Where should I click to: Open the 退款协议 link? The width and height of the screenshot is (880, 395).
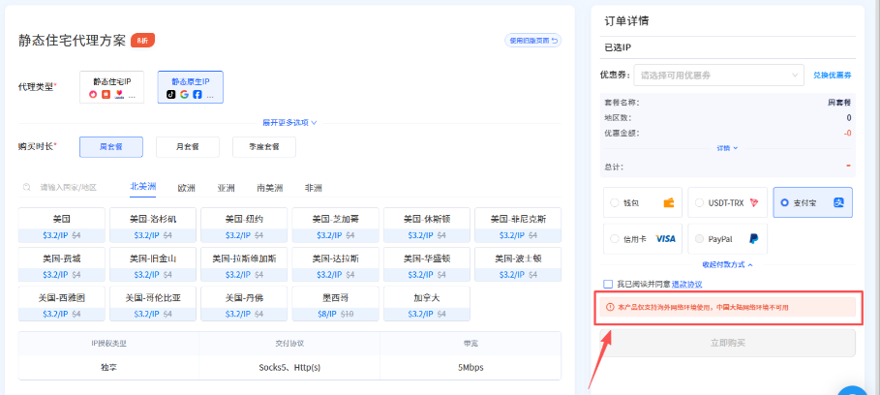click(x=687, y=285)
